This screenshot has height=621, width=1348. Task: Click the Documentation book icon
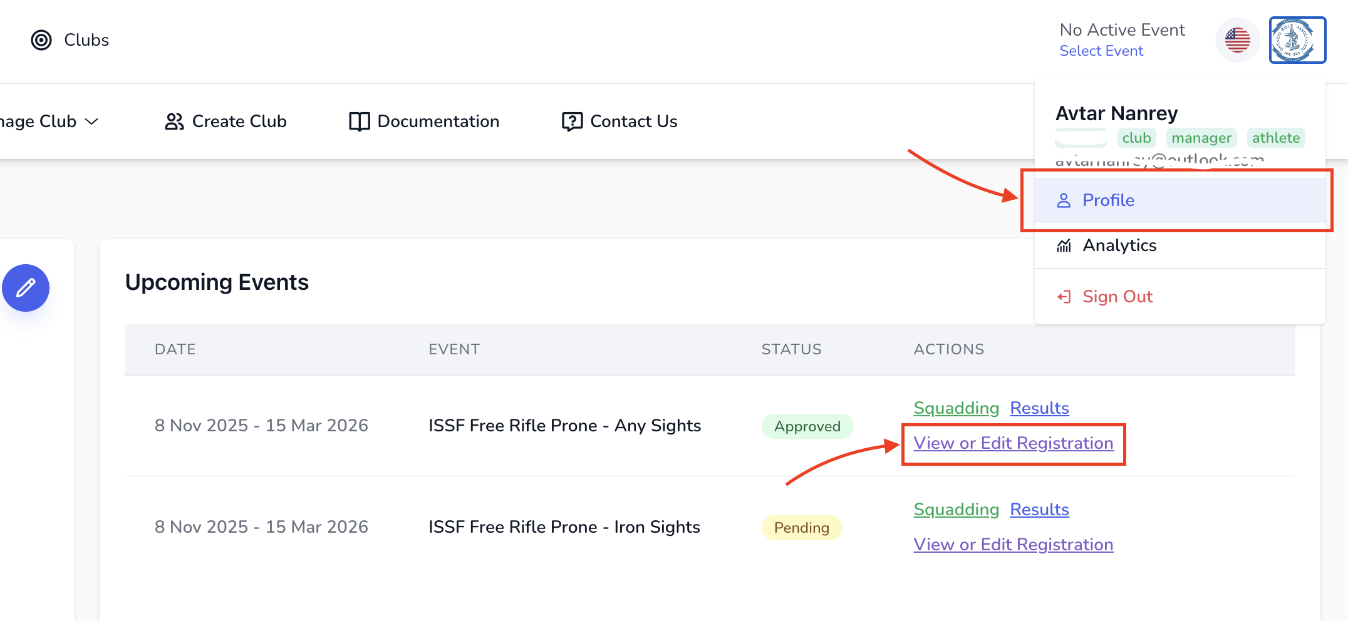point(359,121)
